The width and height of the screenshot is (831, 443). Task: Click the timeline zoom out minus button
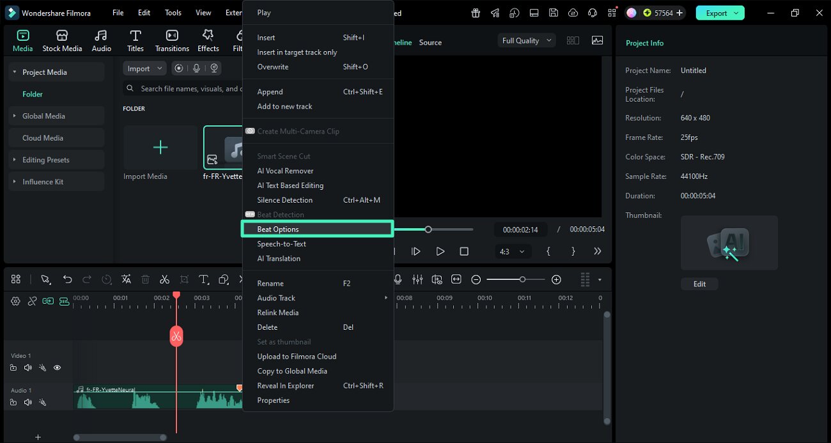click(x=476, y=279)
